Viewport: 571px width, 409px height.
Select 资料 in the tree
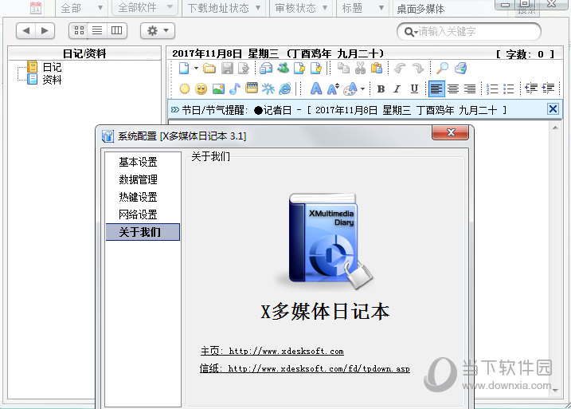pos(52,80)
